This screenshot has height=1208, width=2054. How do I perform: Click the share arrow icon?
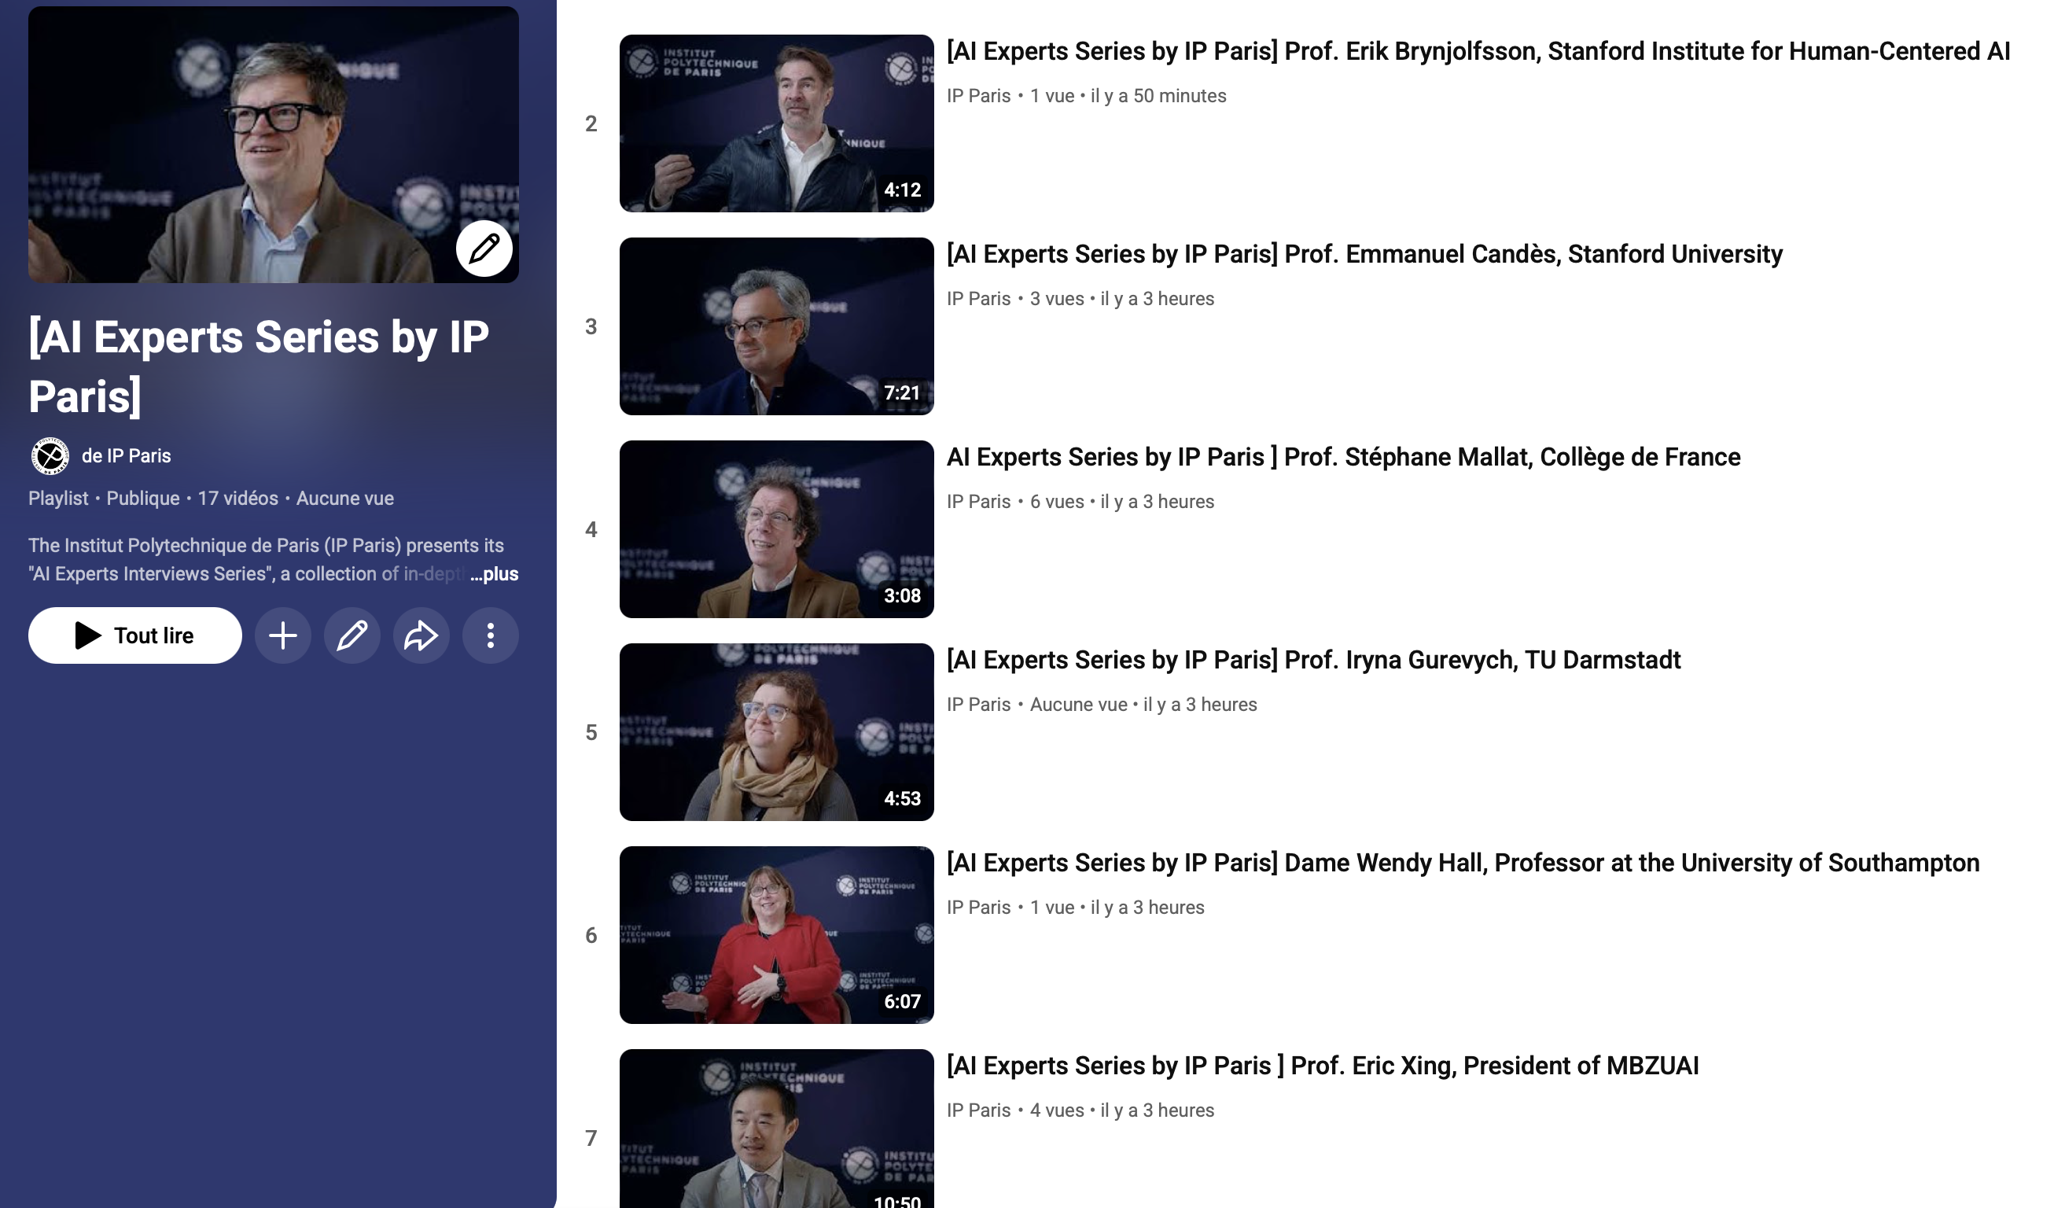(x=421, y=635)
